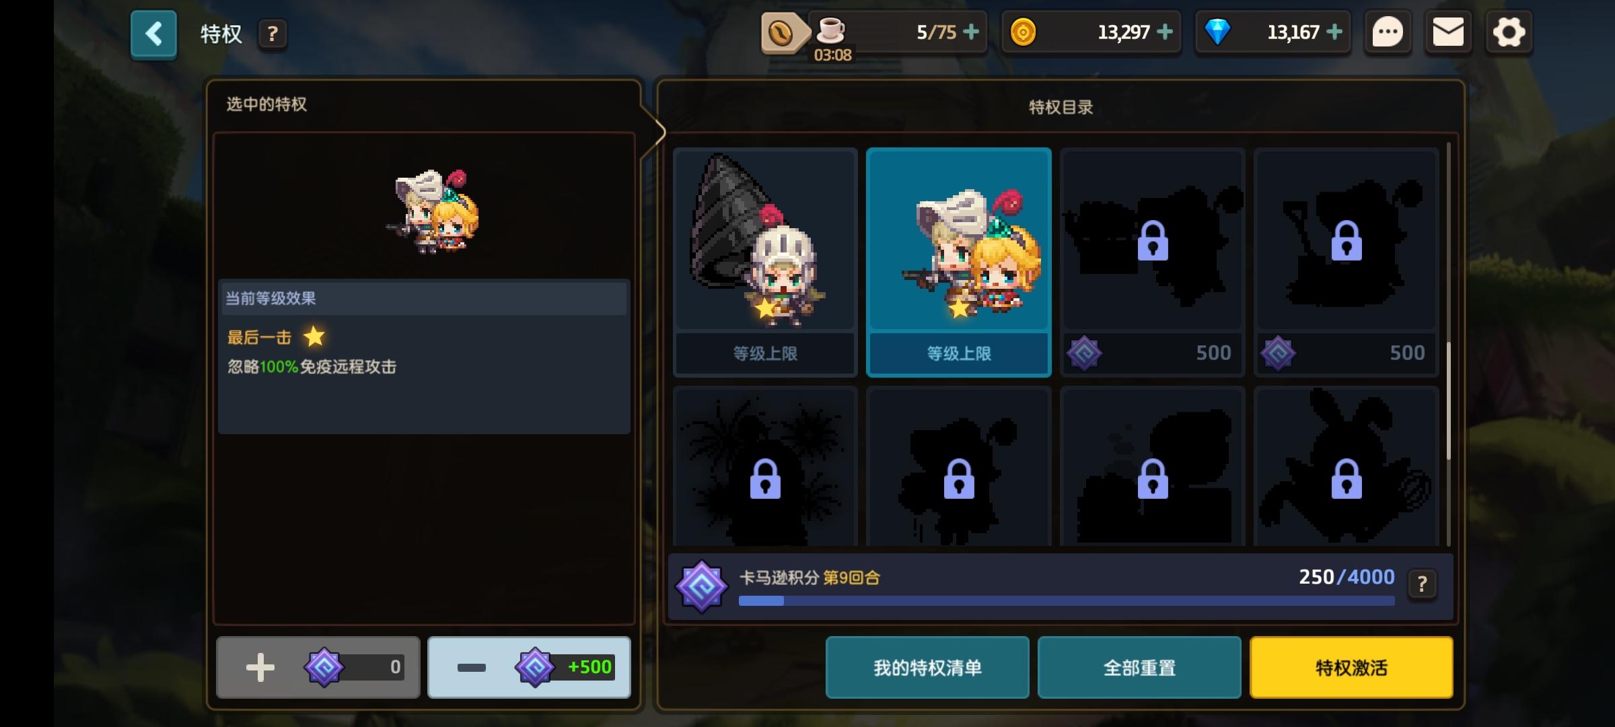This screenshot has width=1615, height=727.
Task: Open the help icon beside 250/4000 score
Action: (1422, 584)
